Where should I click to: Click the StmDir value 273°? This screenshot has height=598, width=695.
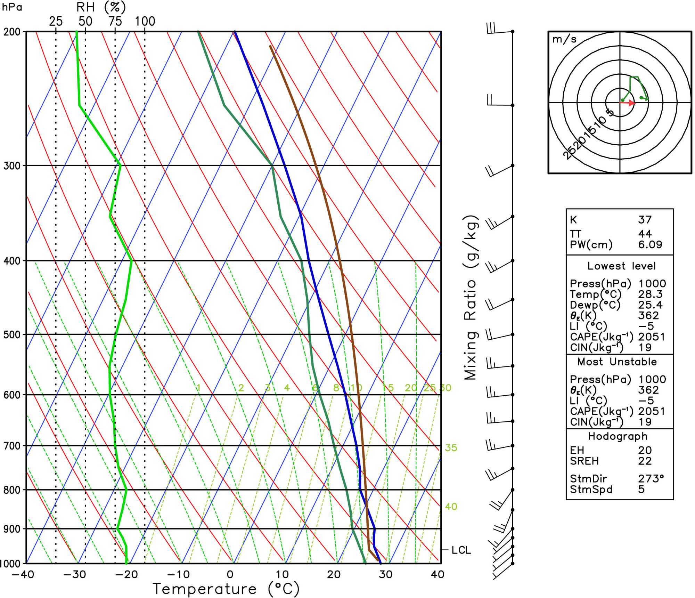(x=651, y=479)
